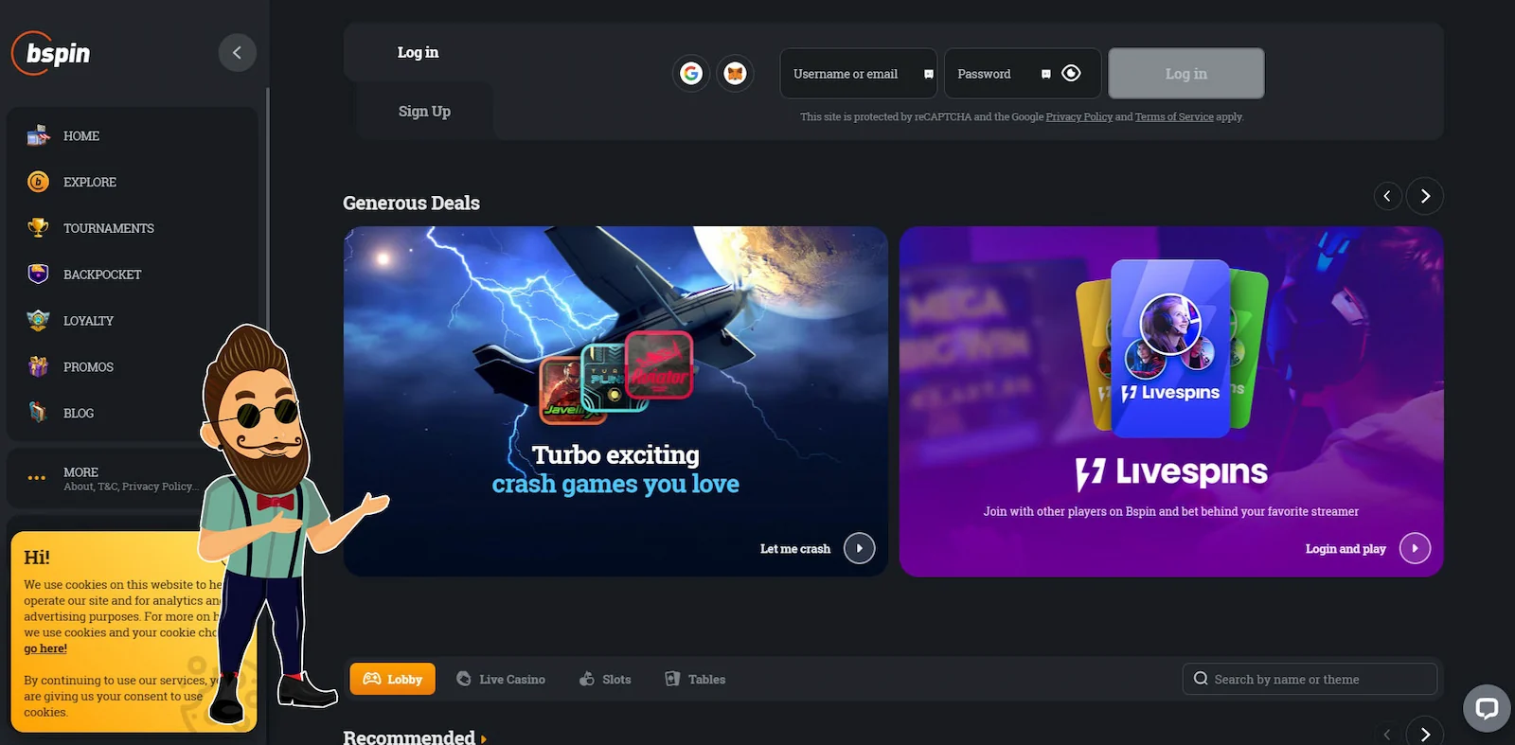Screen dimensions: 1515x745
Task: Sign in with MetaMask fox icon
Action: click(735, 73)
